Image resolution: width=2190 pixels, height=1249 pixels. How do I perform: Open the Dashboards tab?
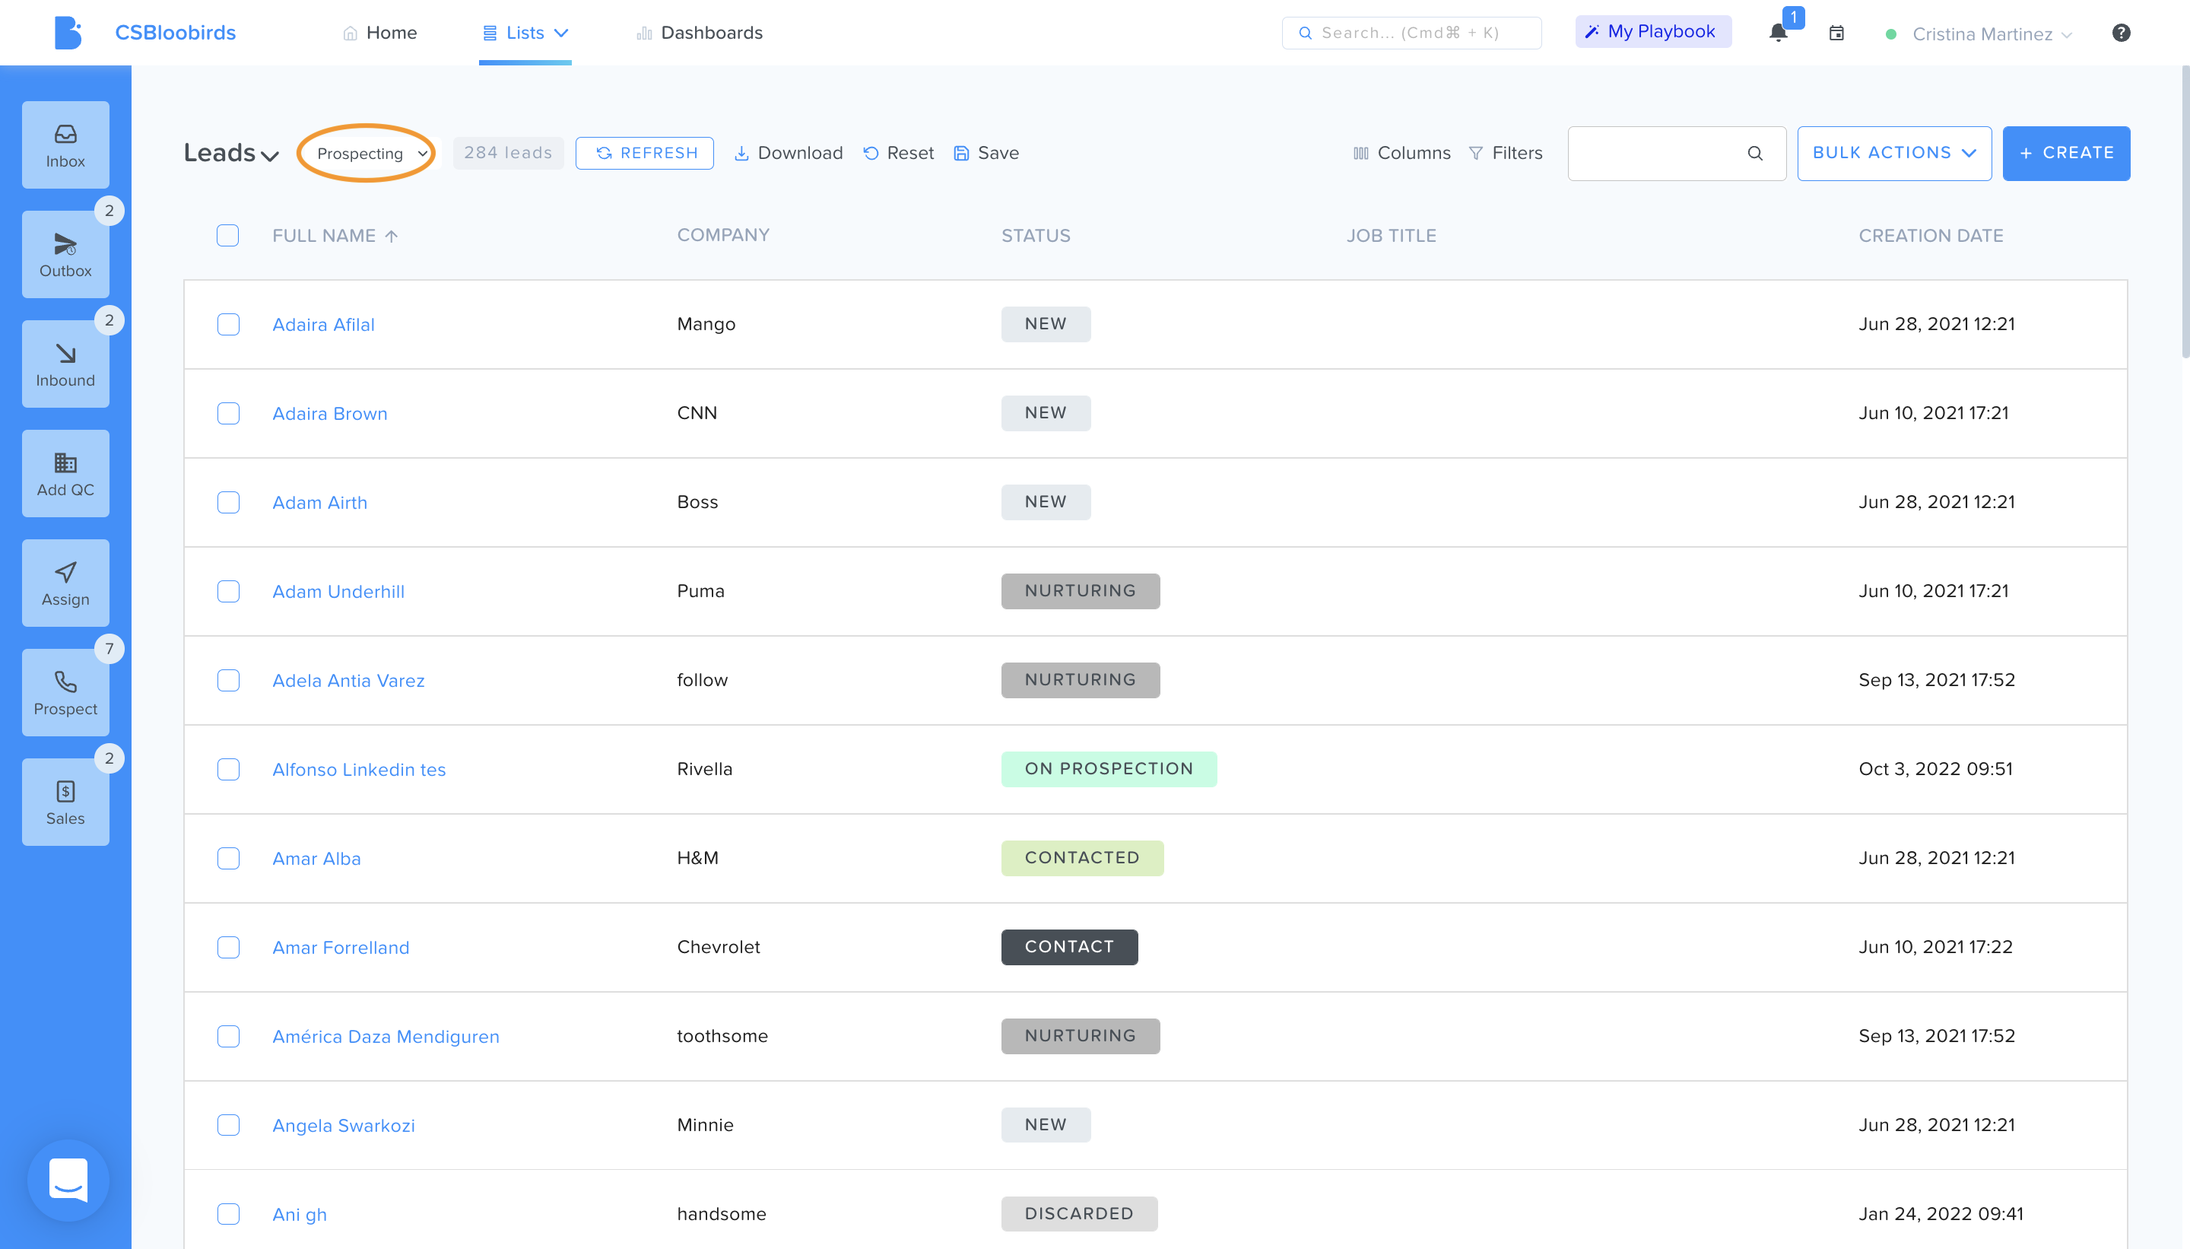[700, 33]
